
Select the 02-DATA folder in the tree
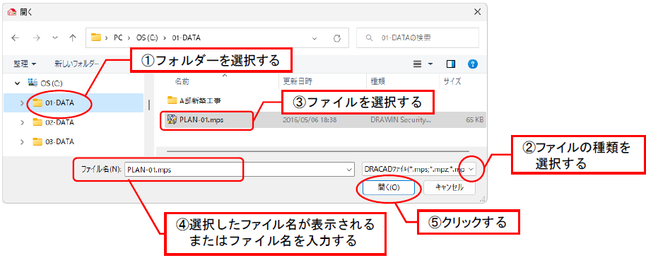point(54,122)
